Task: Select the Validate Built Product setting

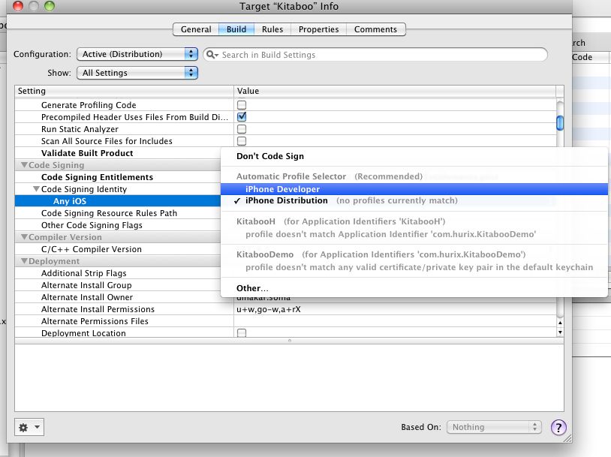Action: (x=118, y=153)
